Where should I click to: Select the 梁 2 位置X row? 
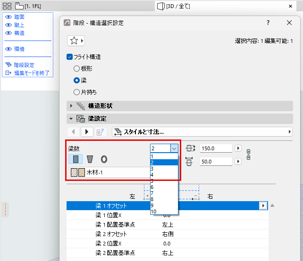[167, 244]
